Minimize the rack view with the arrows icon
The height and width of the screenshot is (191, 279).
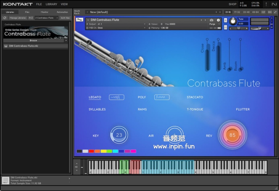(275, 12)
